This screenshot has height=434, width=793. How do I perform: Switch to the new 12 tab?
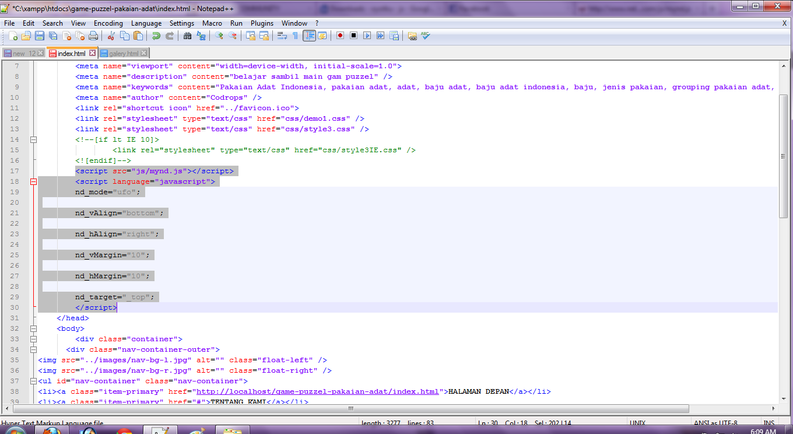[24, 54]
